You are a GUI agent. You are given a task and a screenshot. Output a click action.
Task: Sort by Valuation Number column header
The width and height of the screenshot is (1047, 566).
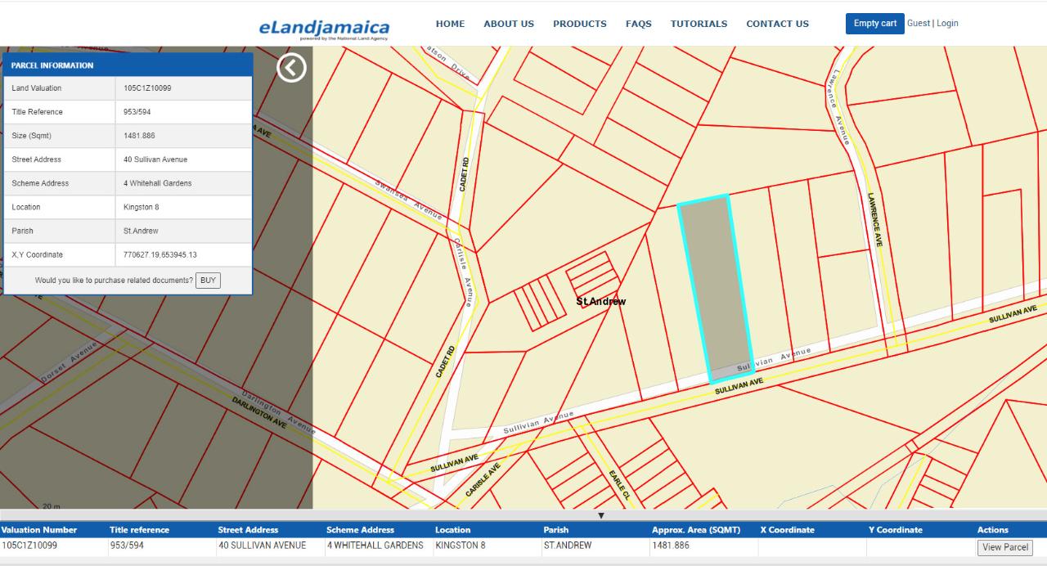(39, 530)
